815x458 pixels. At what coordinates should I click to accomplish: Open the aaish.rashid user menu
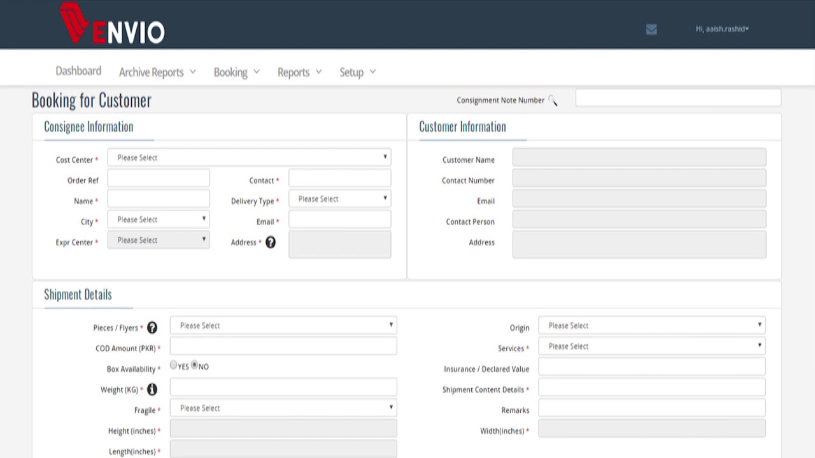[x=722, y=29]
